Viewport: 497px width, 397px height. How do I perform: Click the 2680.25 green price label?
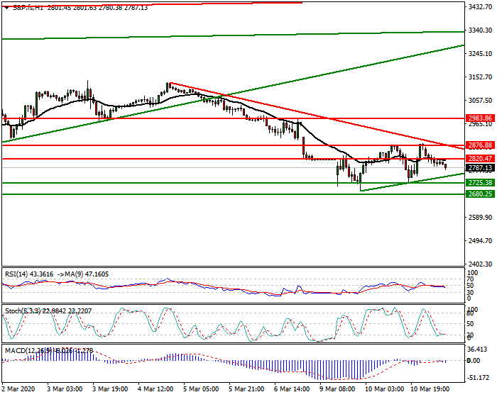click(x=480, y=194)
